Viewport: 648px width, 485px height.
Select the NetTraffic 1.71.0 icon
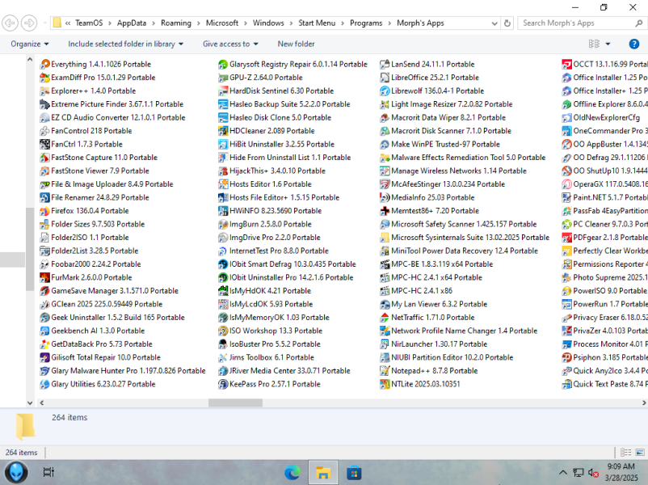click(385, 318)
